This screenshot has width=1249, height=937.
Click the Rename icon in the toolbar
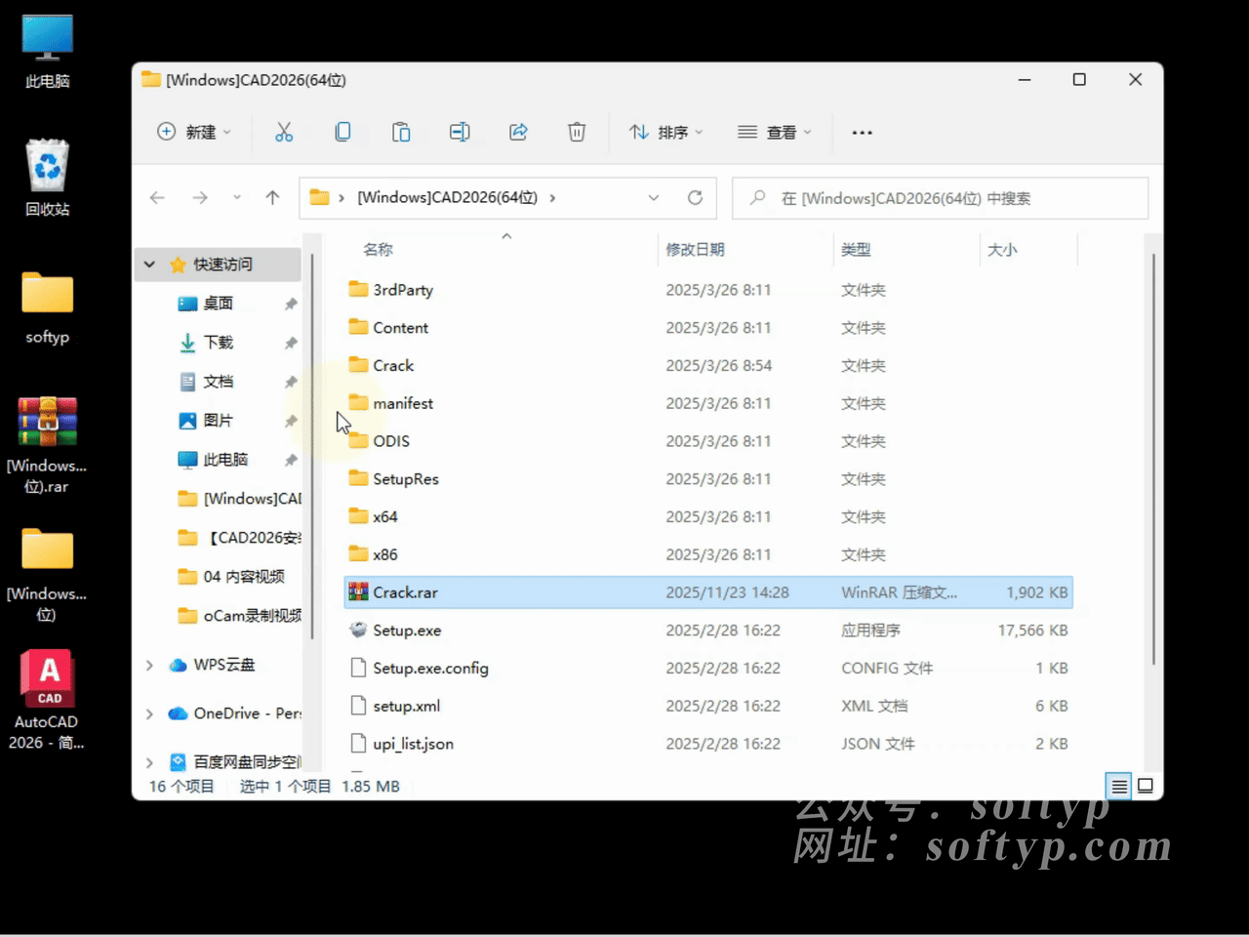pyautogui.click(x=460, y=132)
